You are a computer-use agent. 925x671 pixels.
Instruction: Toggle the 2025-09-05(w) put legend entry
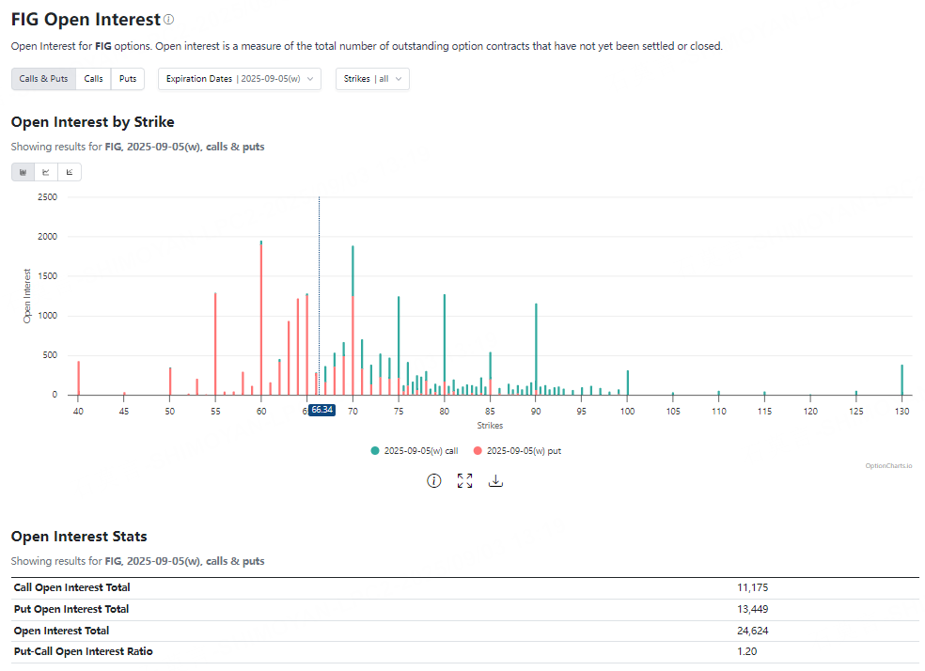[x=517, y=451]
